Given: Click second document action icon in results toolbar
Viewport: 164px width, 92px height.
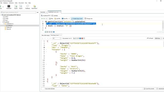Looking at the screenshot, I should coord(76,38).
